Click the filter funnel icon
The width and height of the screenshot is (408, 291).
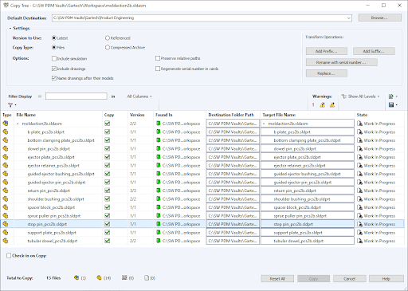pos(10,105)
